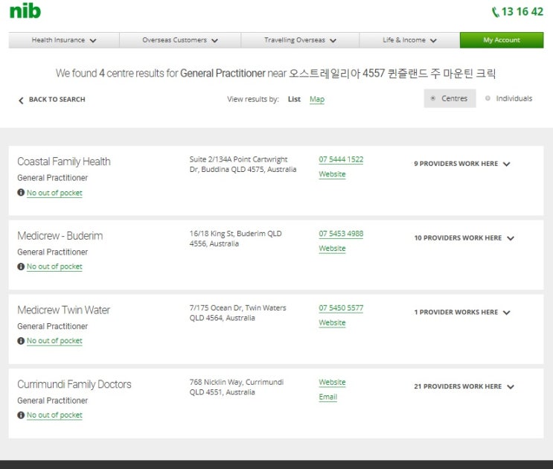Click the back arrow icon beside Back to Search
The width and height of the screenshot is (553, 469).
tap(21, 100)
